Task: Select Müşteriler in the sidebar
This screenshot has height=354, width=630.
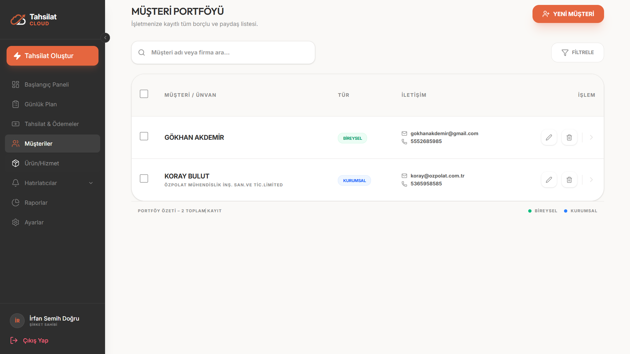Action: 53,144
